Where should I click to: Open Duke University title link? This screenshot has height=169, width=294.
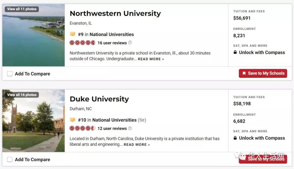[x=99, y=99]
